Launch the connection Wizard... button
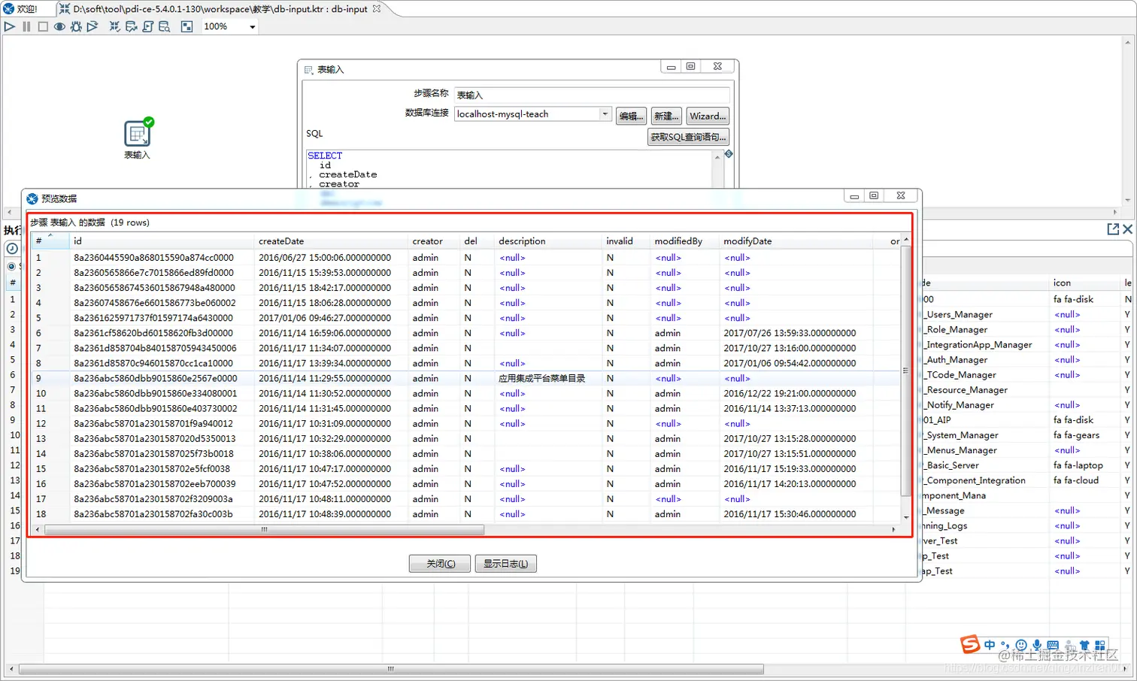The width and height of the screenshot is (1137, 681). [x=708, y=116]
